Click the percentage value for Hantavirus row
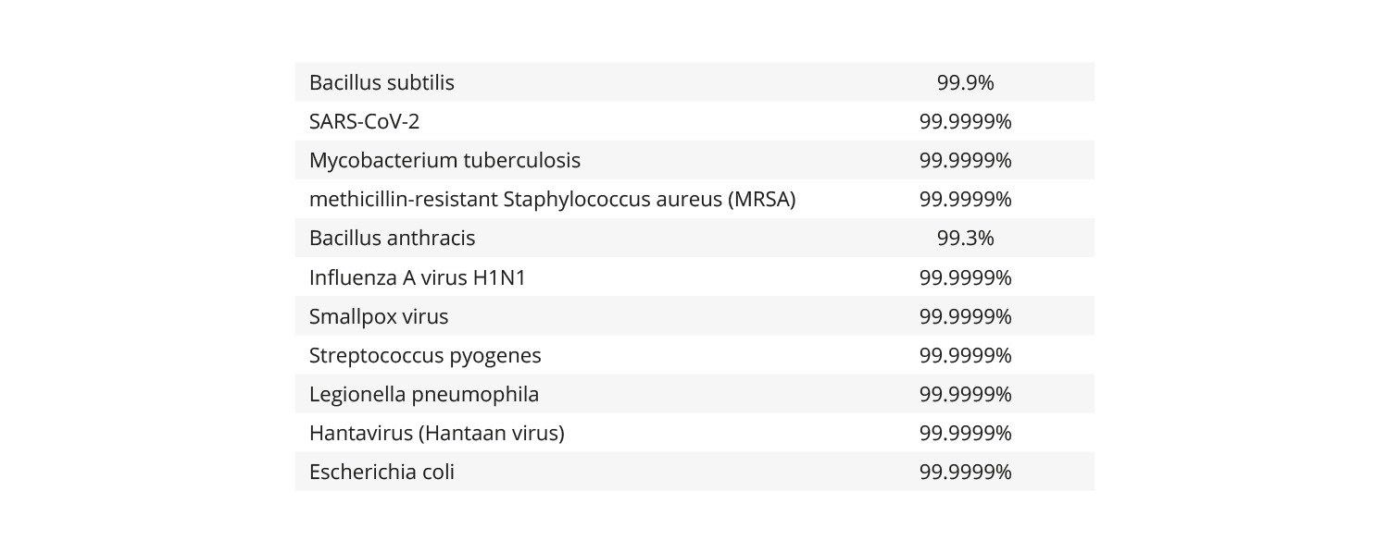This screenshot has width=1389, height=553. pos(965,433)
